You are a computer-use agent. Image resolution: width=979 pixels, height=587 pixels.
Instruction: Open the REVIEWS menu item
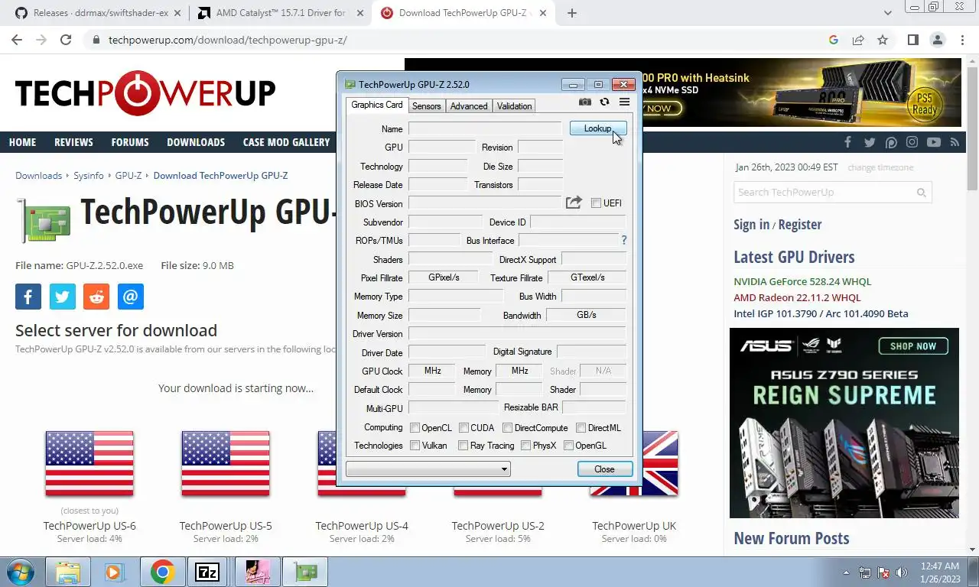coord(73,142)
